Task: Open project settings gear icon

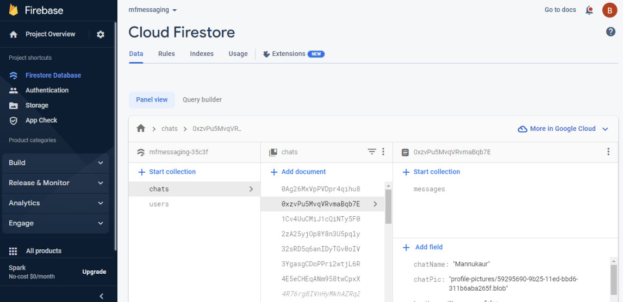Action: (101, 35)
